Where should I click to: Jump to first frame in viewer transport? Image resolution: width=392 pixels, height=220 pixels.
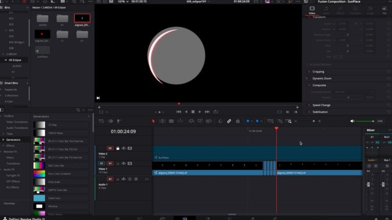[178, 112]
